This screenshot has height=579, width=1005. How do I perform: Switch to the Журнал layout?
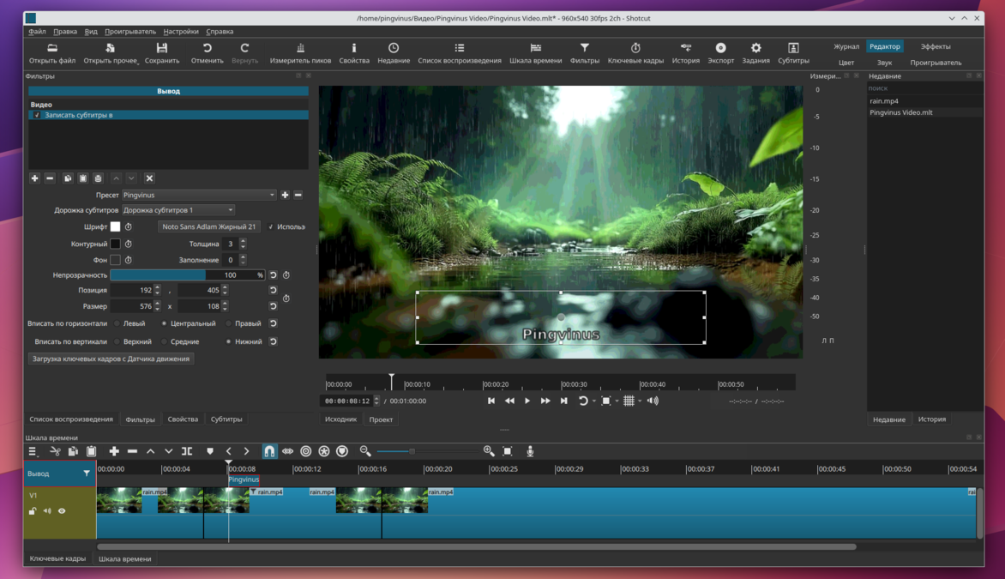pos(846,47)
